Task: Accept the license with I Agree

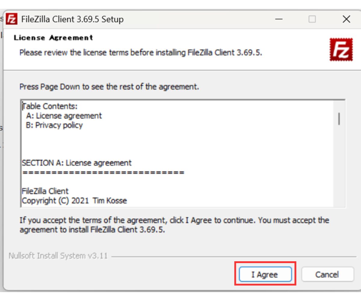Action: [x=265, y=274]
